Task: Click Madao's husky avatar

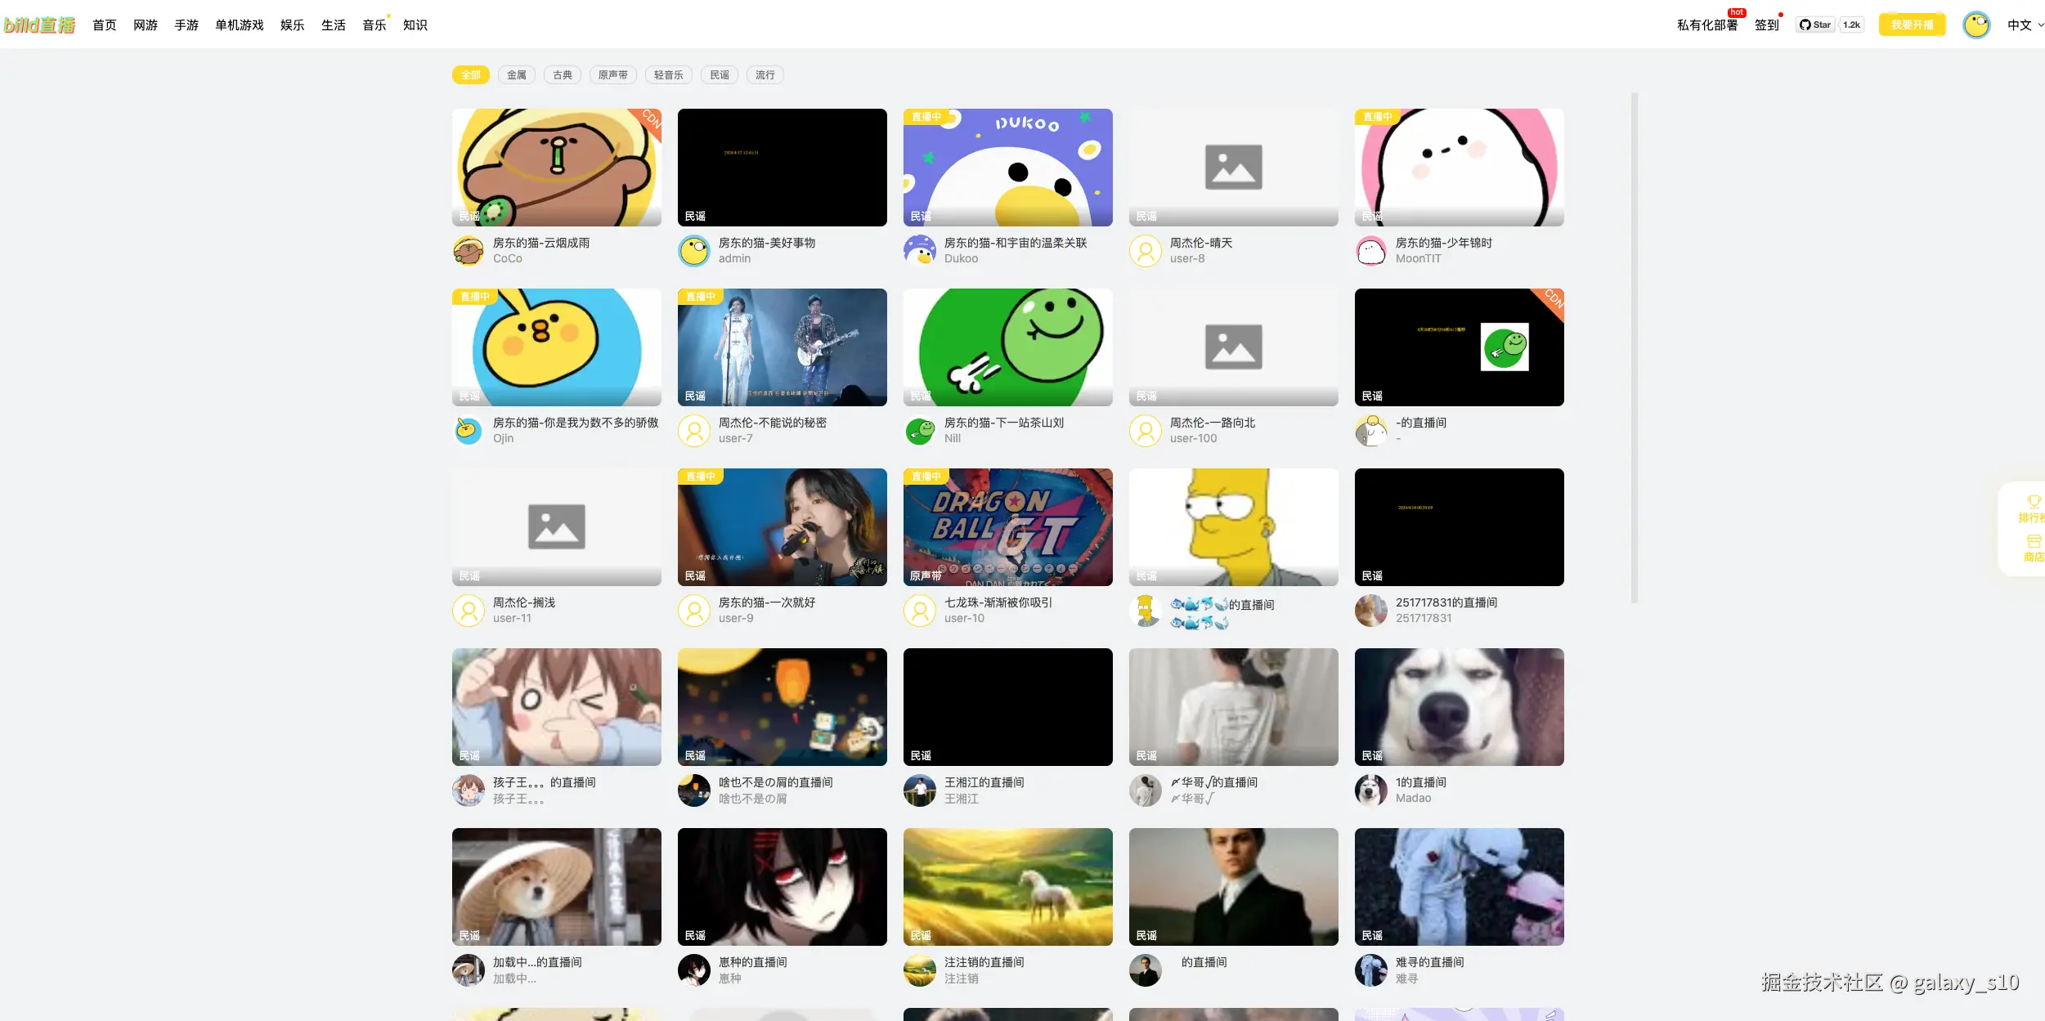Action: point(1371,790)
